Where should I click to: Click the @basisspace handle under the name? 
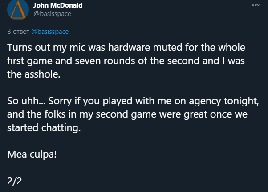tap(52, 13)
